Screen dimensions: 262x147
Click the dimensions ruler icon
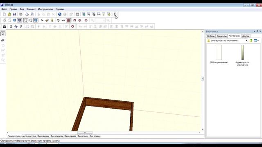click(x=63, y=20)
